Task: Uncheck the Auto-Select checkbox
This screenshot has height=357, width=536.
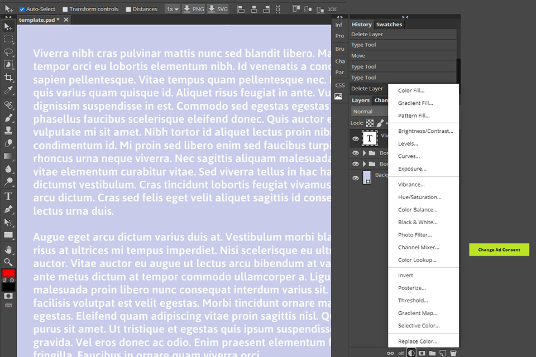Action: (x=21, y=8)
